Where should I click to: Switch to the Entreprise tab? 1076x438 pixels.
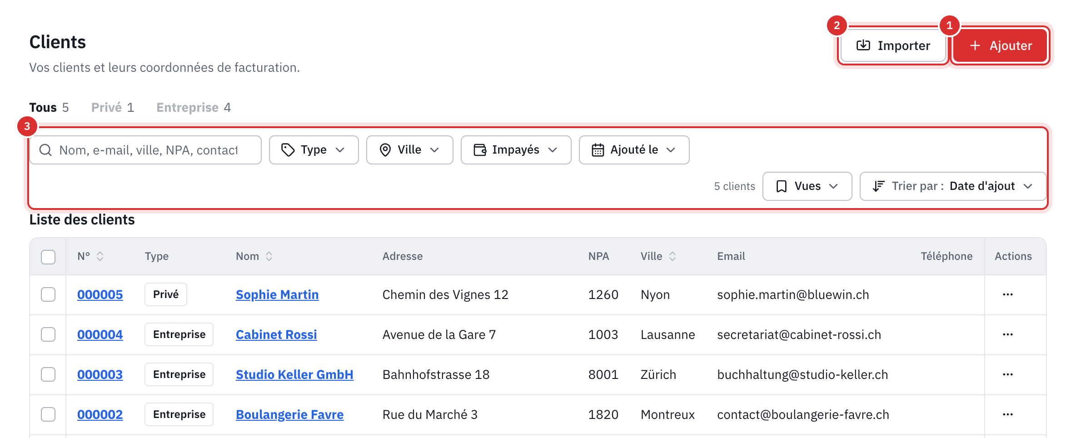(194, 107)
